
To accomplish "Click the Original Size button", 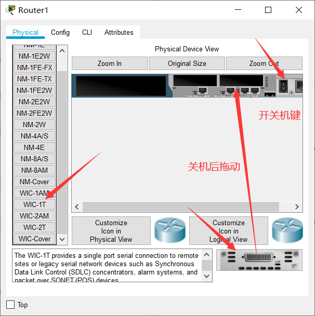I will (187, 63).
